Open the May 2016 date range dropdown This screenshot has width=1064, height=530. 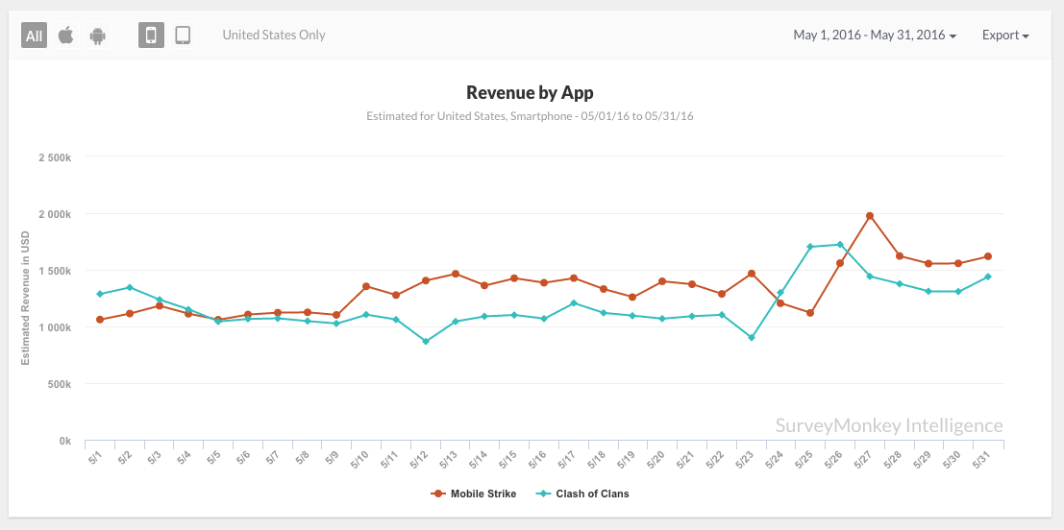(875, 36)
